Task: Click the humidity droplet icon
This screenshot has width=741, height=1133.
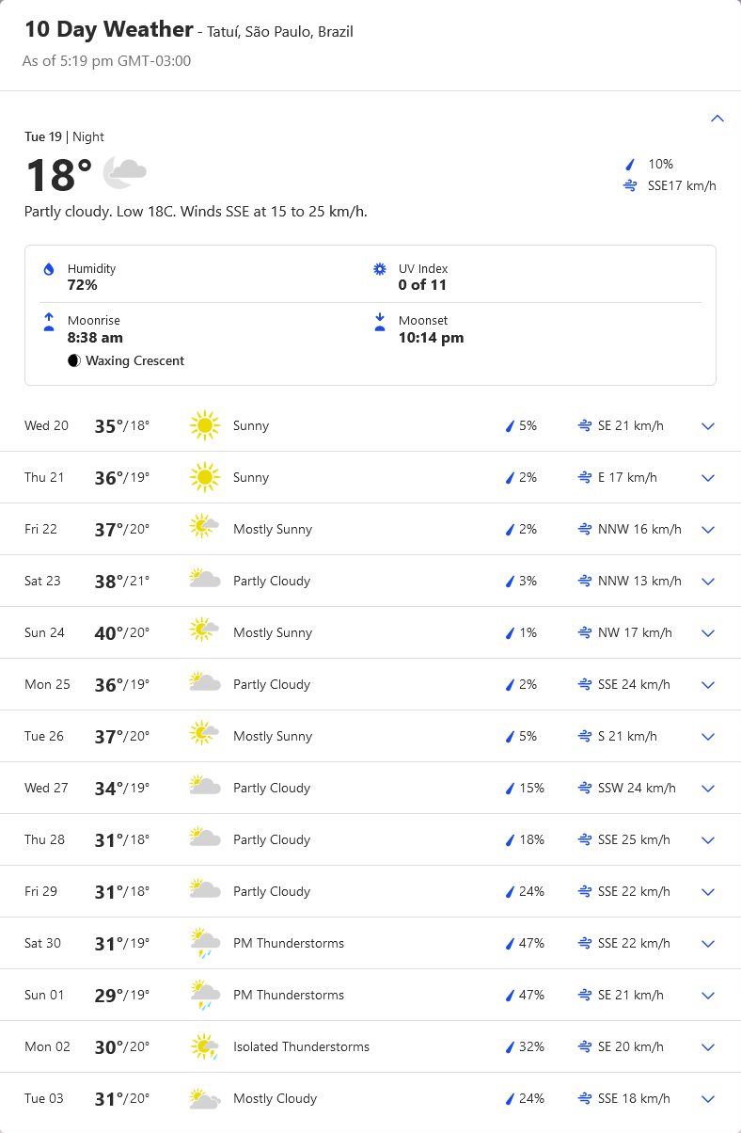Action: click(x=49, y=269)
